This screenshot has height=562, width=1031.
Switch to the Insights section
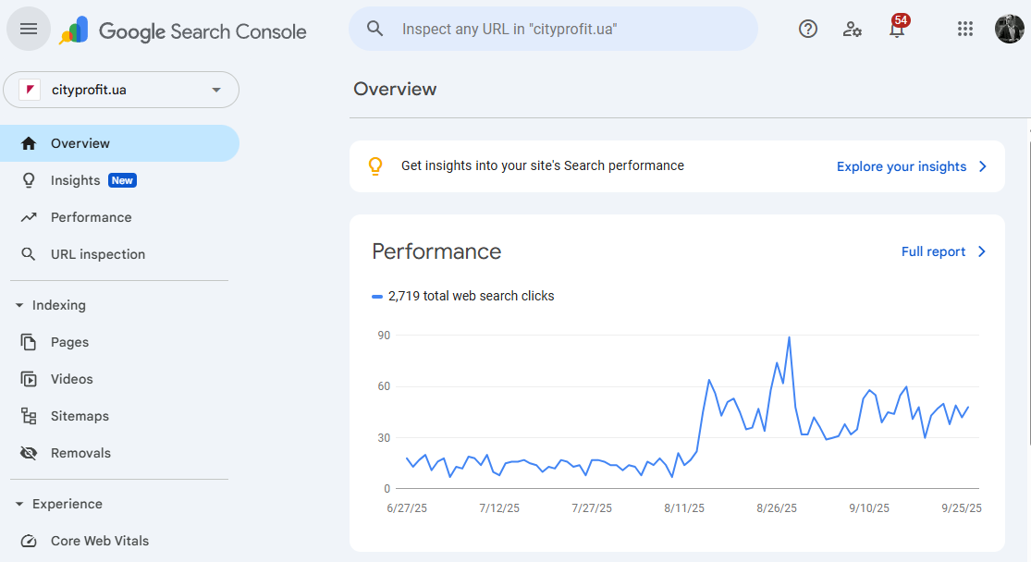click(76, 179)
